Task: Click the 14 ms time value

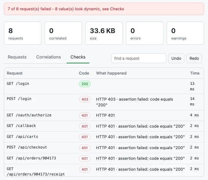Action: 192,102
